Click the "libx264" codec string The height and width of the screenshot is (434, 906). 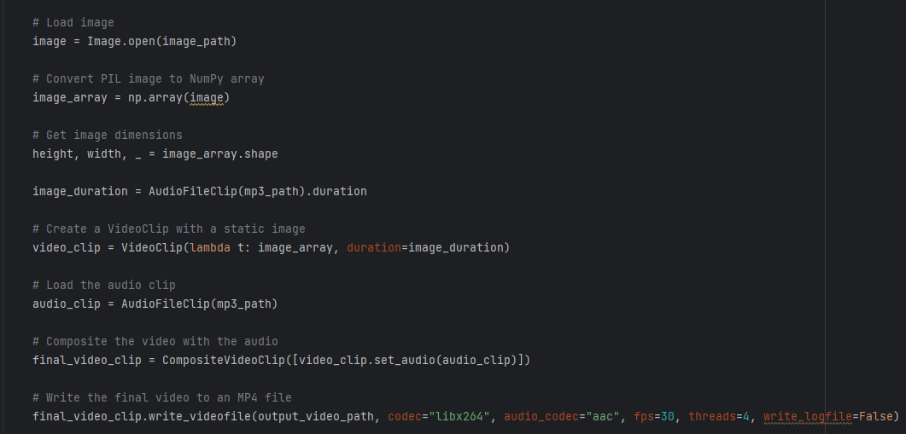459,416
